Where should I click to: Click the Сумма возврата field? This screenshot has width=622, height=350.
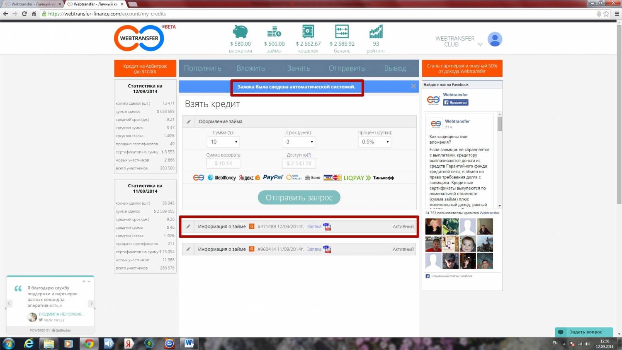pyautogui.click(x=223, y=164)
